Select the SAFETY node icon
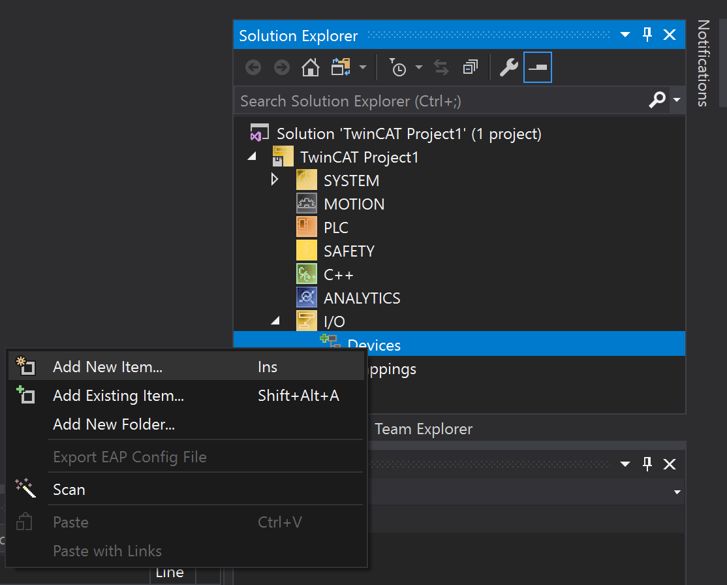727x585 pixels. [x=307, y=251]
